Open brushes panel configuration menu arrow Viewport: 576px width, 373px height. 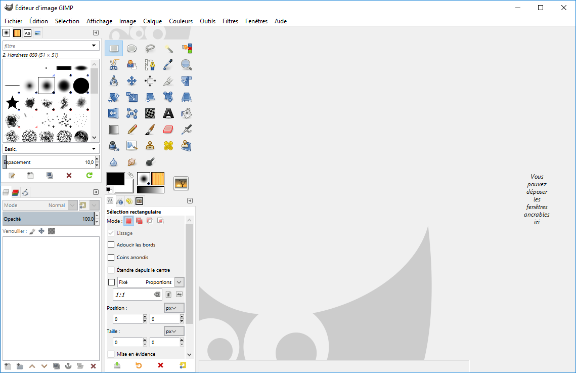click(96, 33)
